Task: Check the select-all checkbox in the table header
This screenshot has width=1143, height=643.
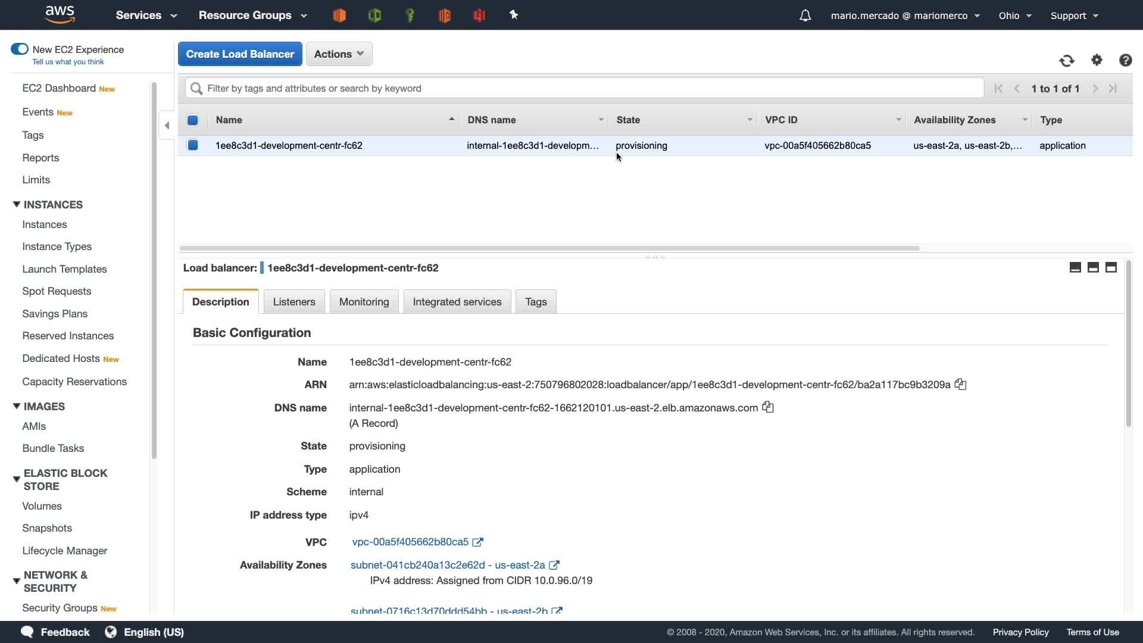Action: point(193,120)
